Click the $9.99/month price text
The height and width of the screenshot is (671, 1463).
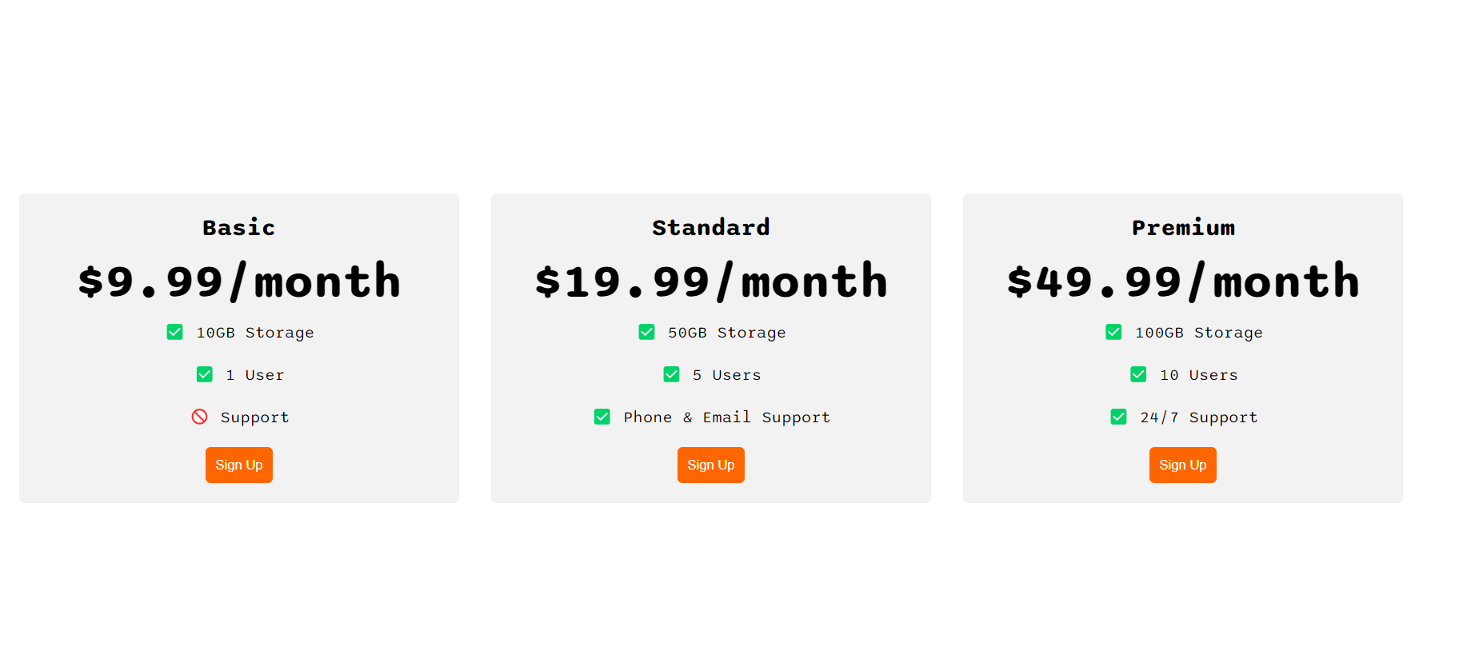point(239,282)
